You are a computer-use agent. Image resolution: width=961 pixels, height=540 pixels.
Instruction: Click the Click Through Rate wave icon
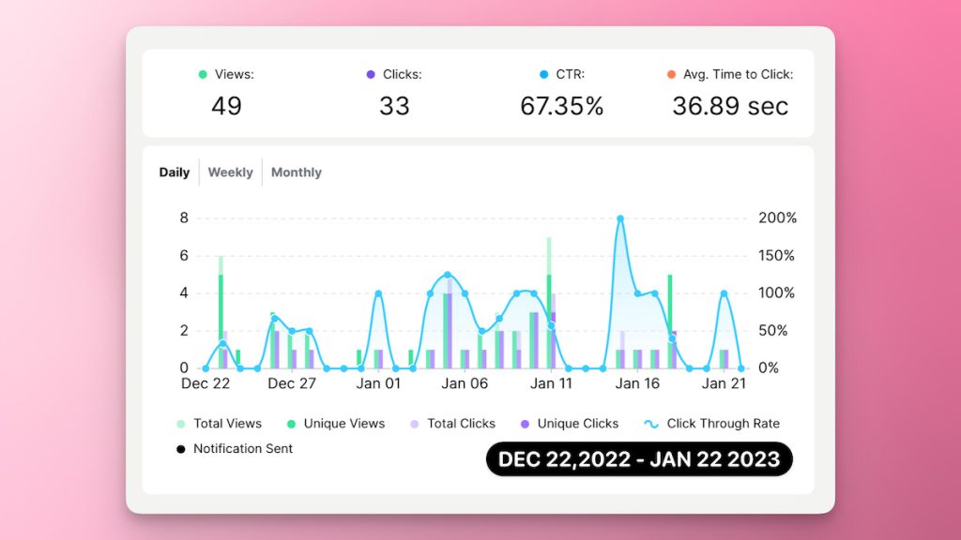click(x=651, y=424)
